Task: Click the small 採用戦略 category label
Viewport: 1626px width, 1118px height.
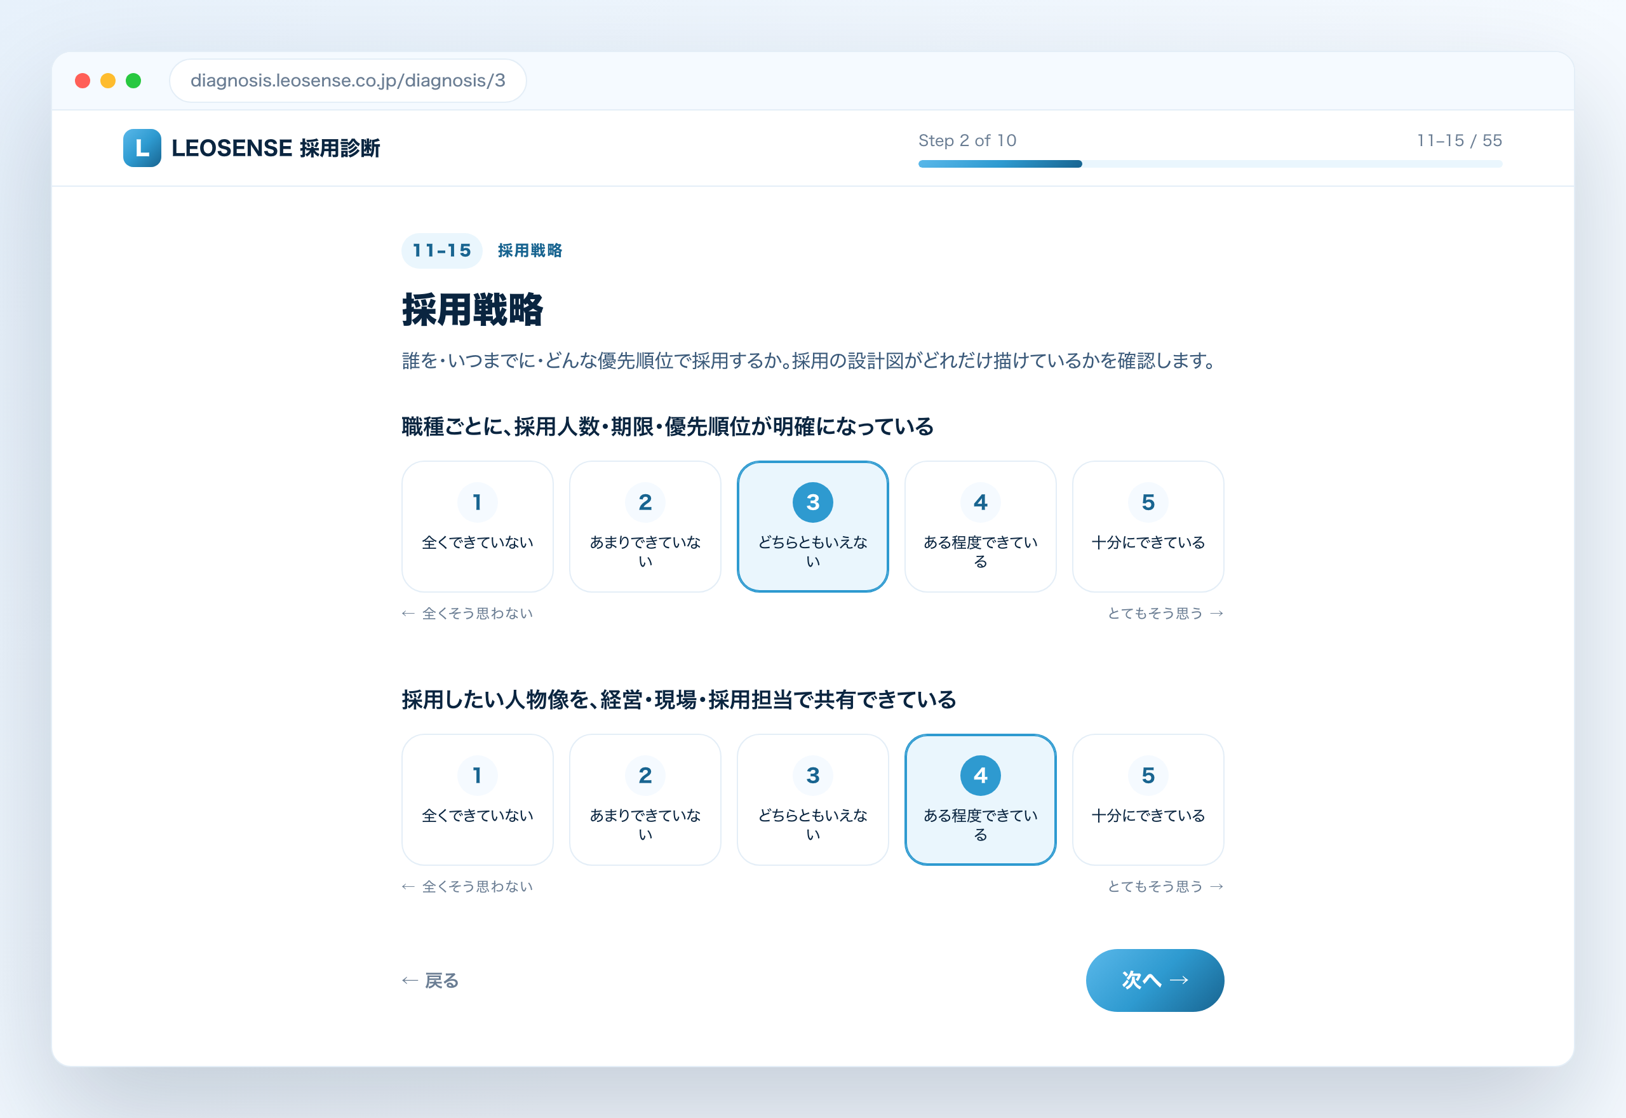Action: pos(530,251)
